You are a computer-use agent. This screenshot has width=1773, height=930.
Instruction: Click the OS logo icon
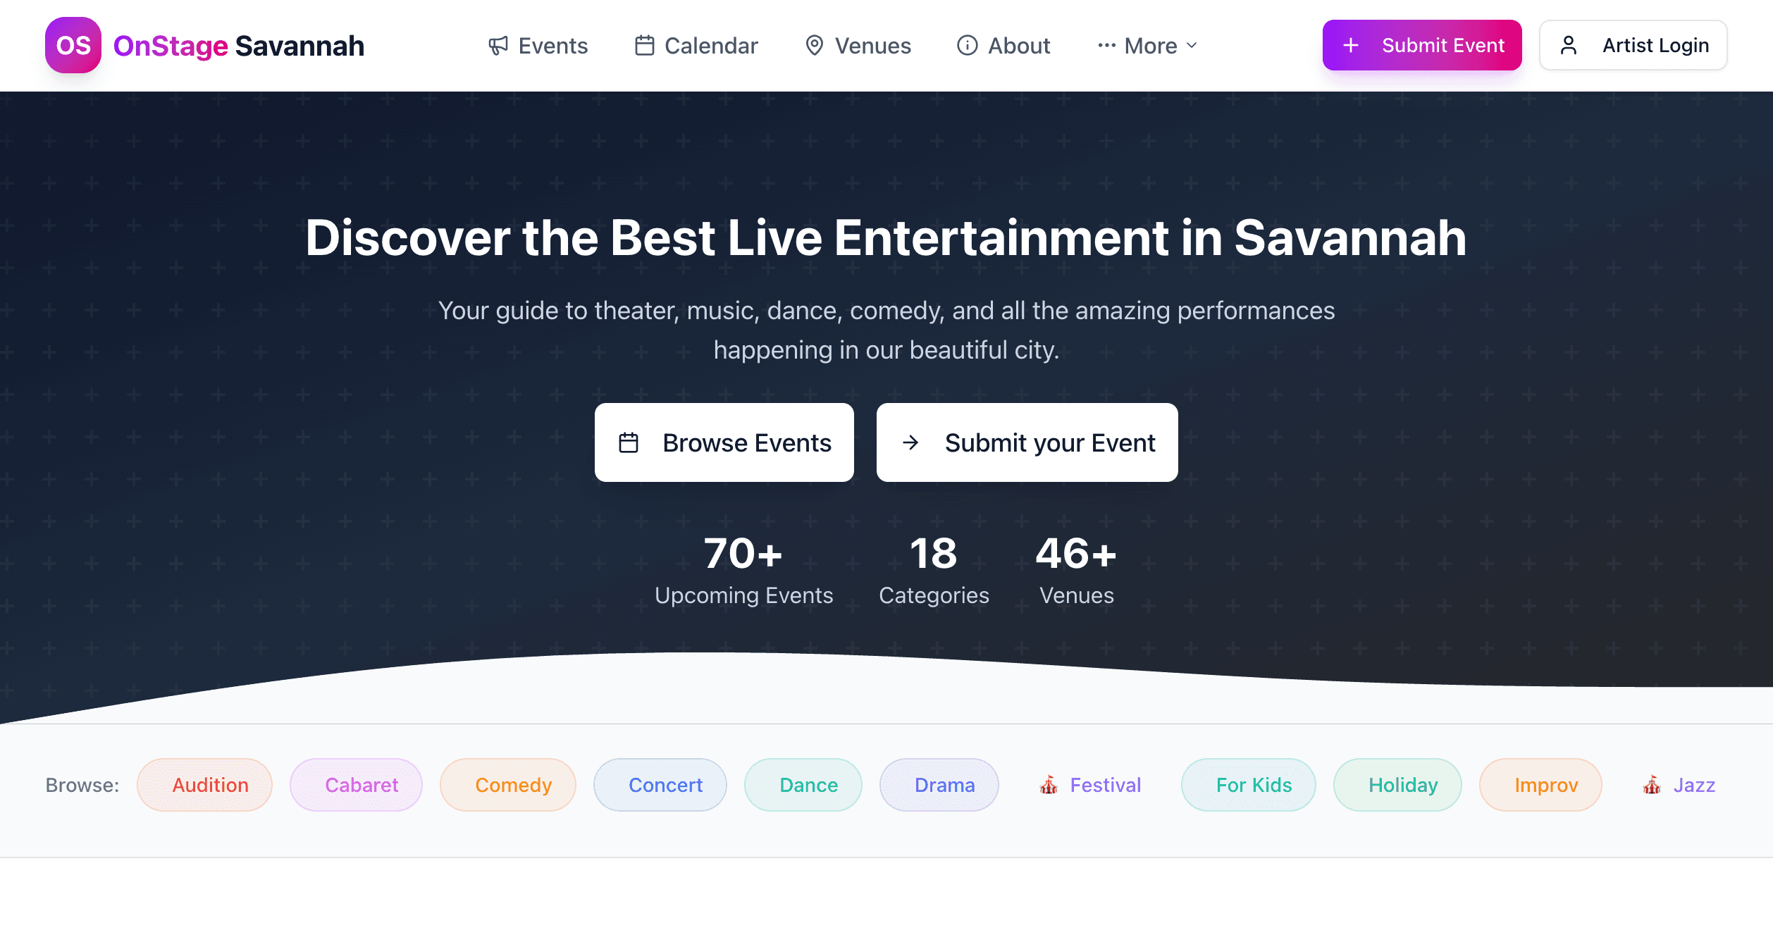point(73,45)
